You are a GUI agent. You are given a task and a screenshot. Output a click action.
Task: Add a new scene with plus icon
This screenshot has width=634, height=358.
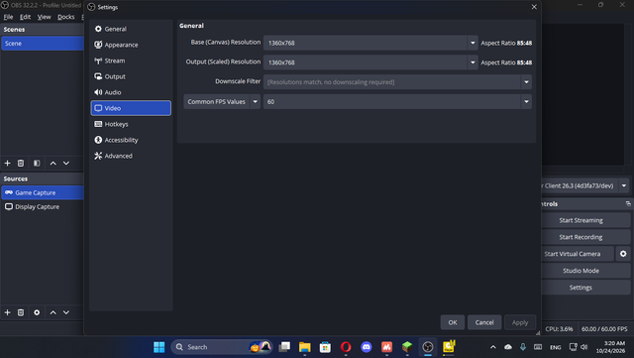(x=7, y=163)
